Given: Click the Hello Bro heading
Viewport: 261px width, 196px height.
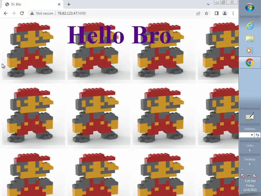Looking at the screenshot, I should (119, 35).
